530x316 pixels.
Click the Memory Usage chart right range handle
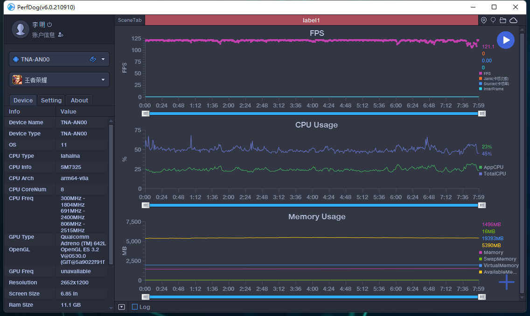[481, 297]
